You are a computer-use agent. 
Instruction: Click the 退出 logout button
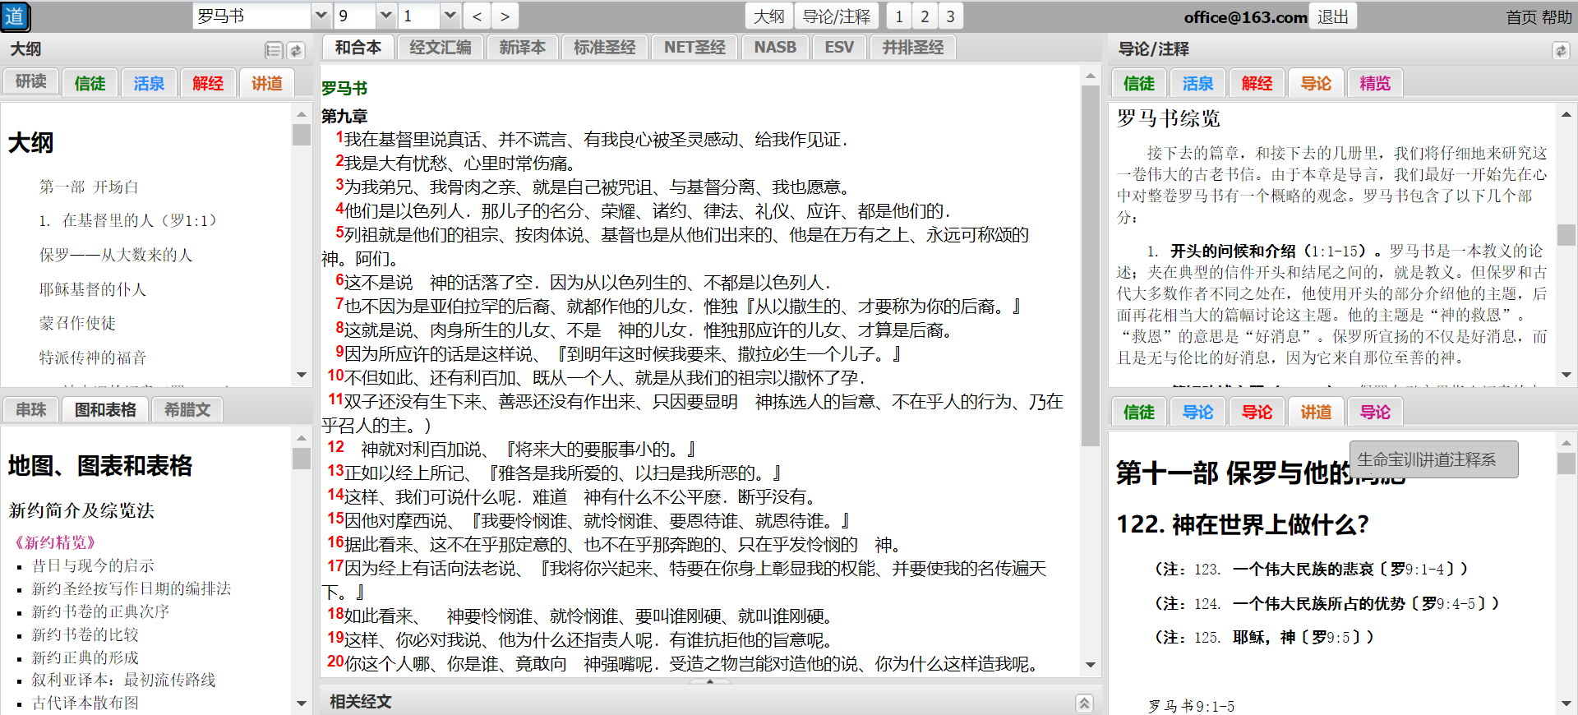1332,16
